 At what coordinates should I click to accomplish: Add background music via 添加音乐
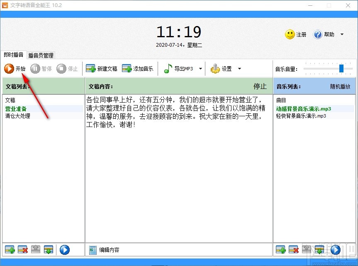pyautogui.click(x=138, y=69)
